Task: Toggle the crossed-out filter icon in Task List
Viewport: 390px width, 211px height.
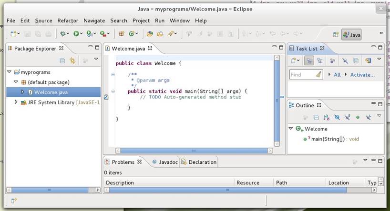Action: tap(345, 60)
